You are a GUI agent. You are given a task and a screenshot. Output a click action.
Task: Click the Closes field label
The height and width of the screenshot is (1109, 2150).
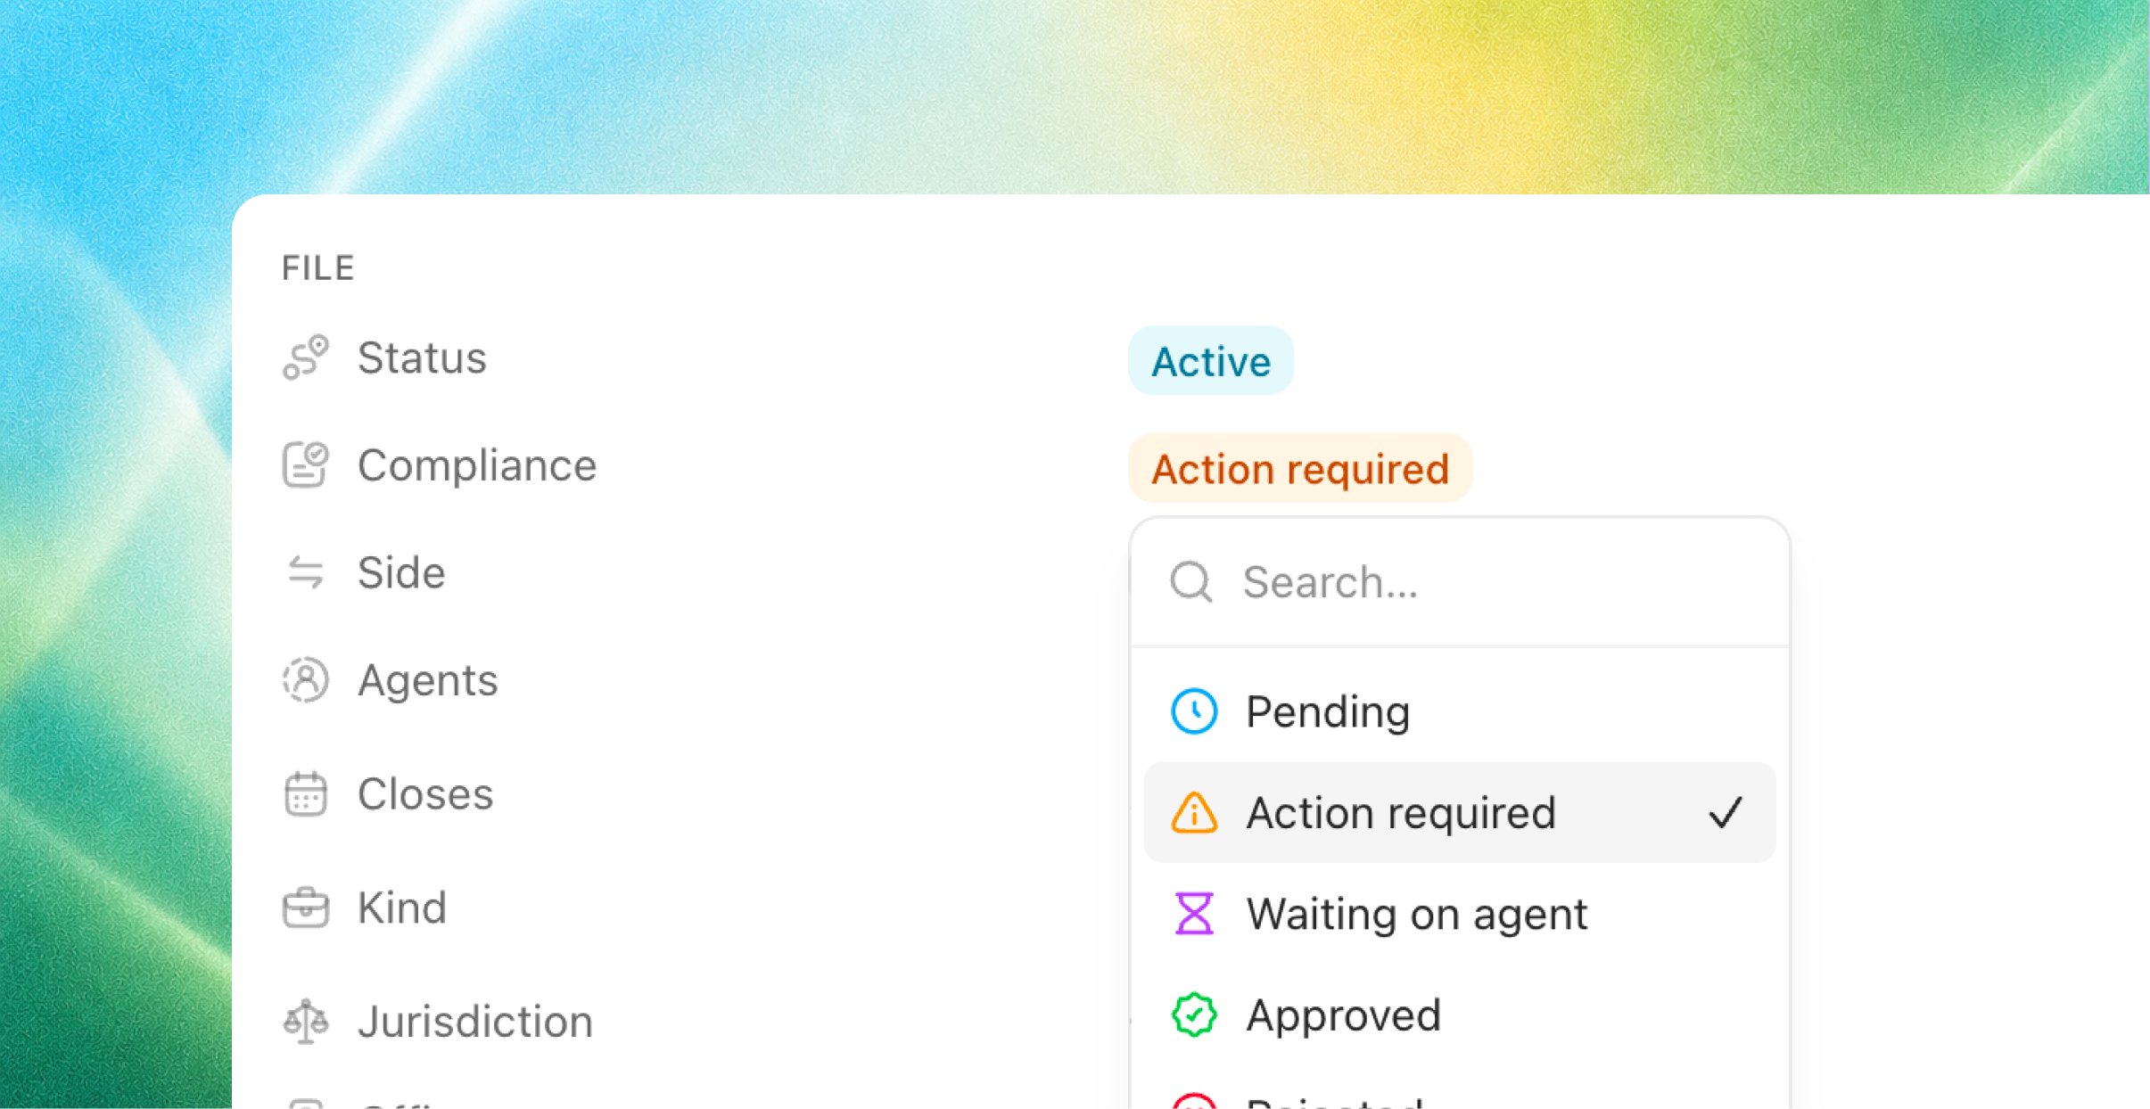[425, 793]
